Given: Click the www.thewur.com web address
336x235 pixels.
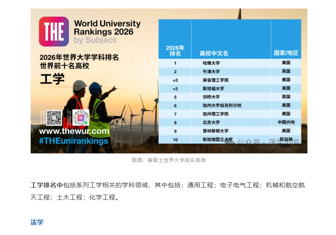Looking at the screenshot, I should tap(74, 132).
